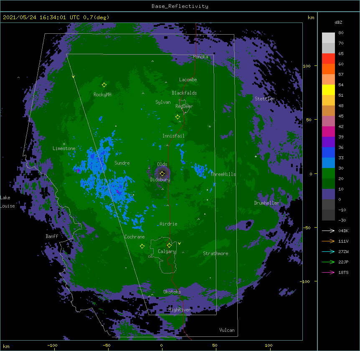Click the cyan 27ZW arrow legend icon
Image resolution: width=360 pixels, height=351 pixels.
click(328, 251)
